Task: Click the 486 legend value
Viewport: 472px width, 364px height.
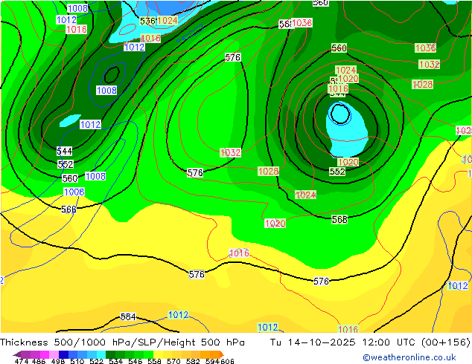Action: click(39, 361)
